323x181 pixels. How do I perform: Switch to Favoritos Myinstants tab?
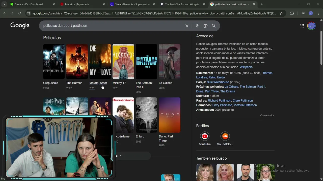tap(83, 4)
